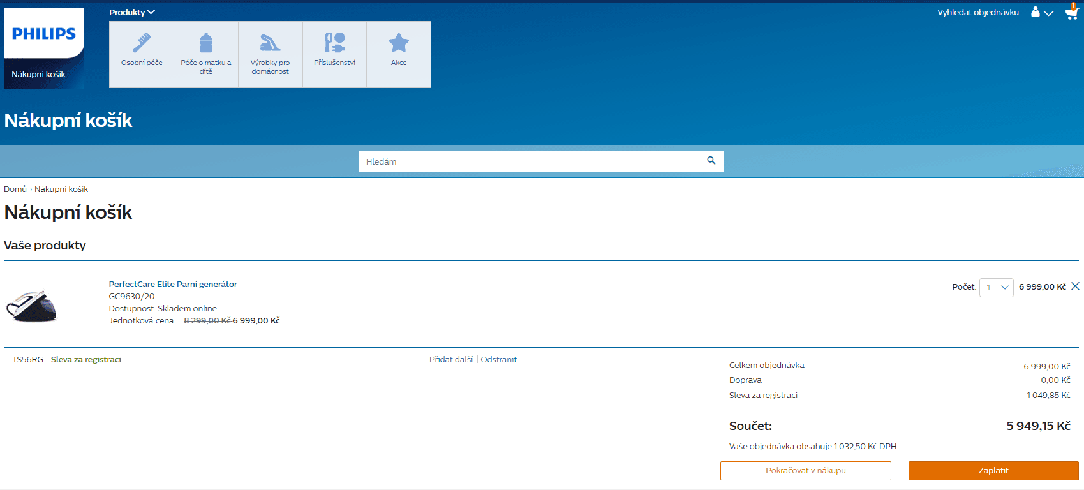Expand the Produkty menu
1084x490 pixels.
[132, 12]
